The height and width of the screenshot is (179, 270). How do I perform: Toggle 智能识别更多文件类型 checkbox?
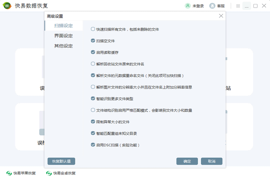click(x=93, y=99)
